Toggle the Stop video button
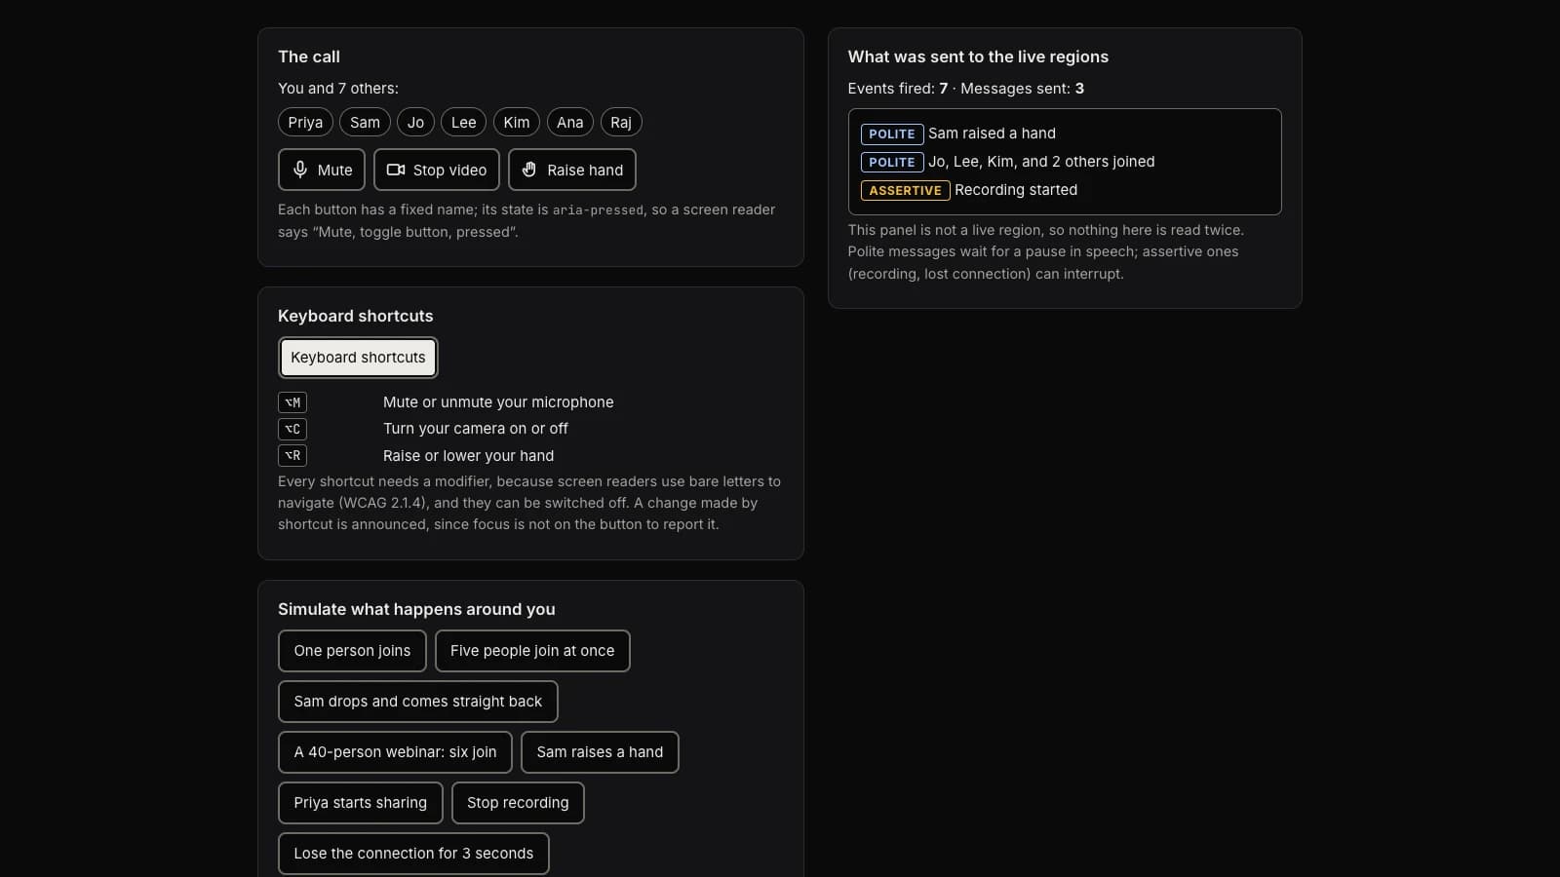The height and width of the screenshot is (877, 1560). (x=437, y=170)
